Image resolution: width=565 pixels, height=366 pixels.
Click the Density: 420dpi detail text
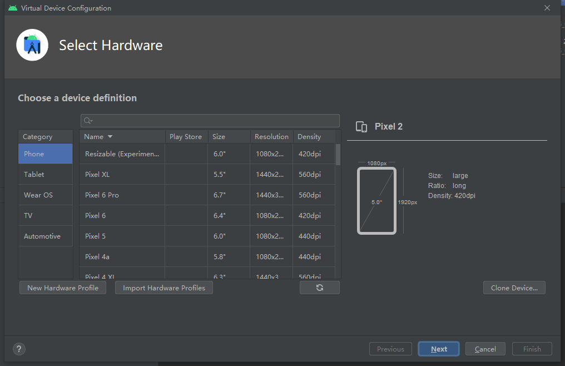pos(452,195)
